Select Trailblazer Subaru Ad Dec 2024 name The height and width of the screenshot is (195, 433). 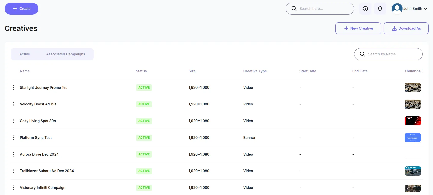(47, 171)
